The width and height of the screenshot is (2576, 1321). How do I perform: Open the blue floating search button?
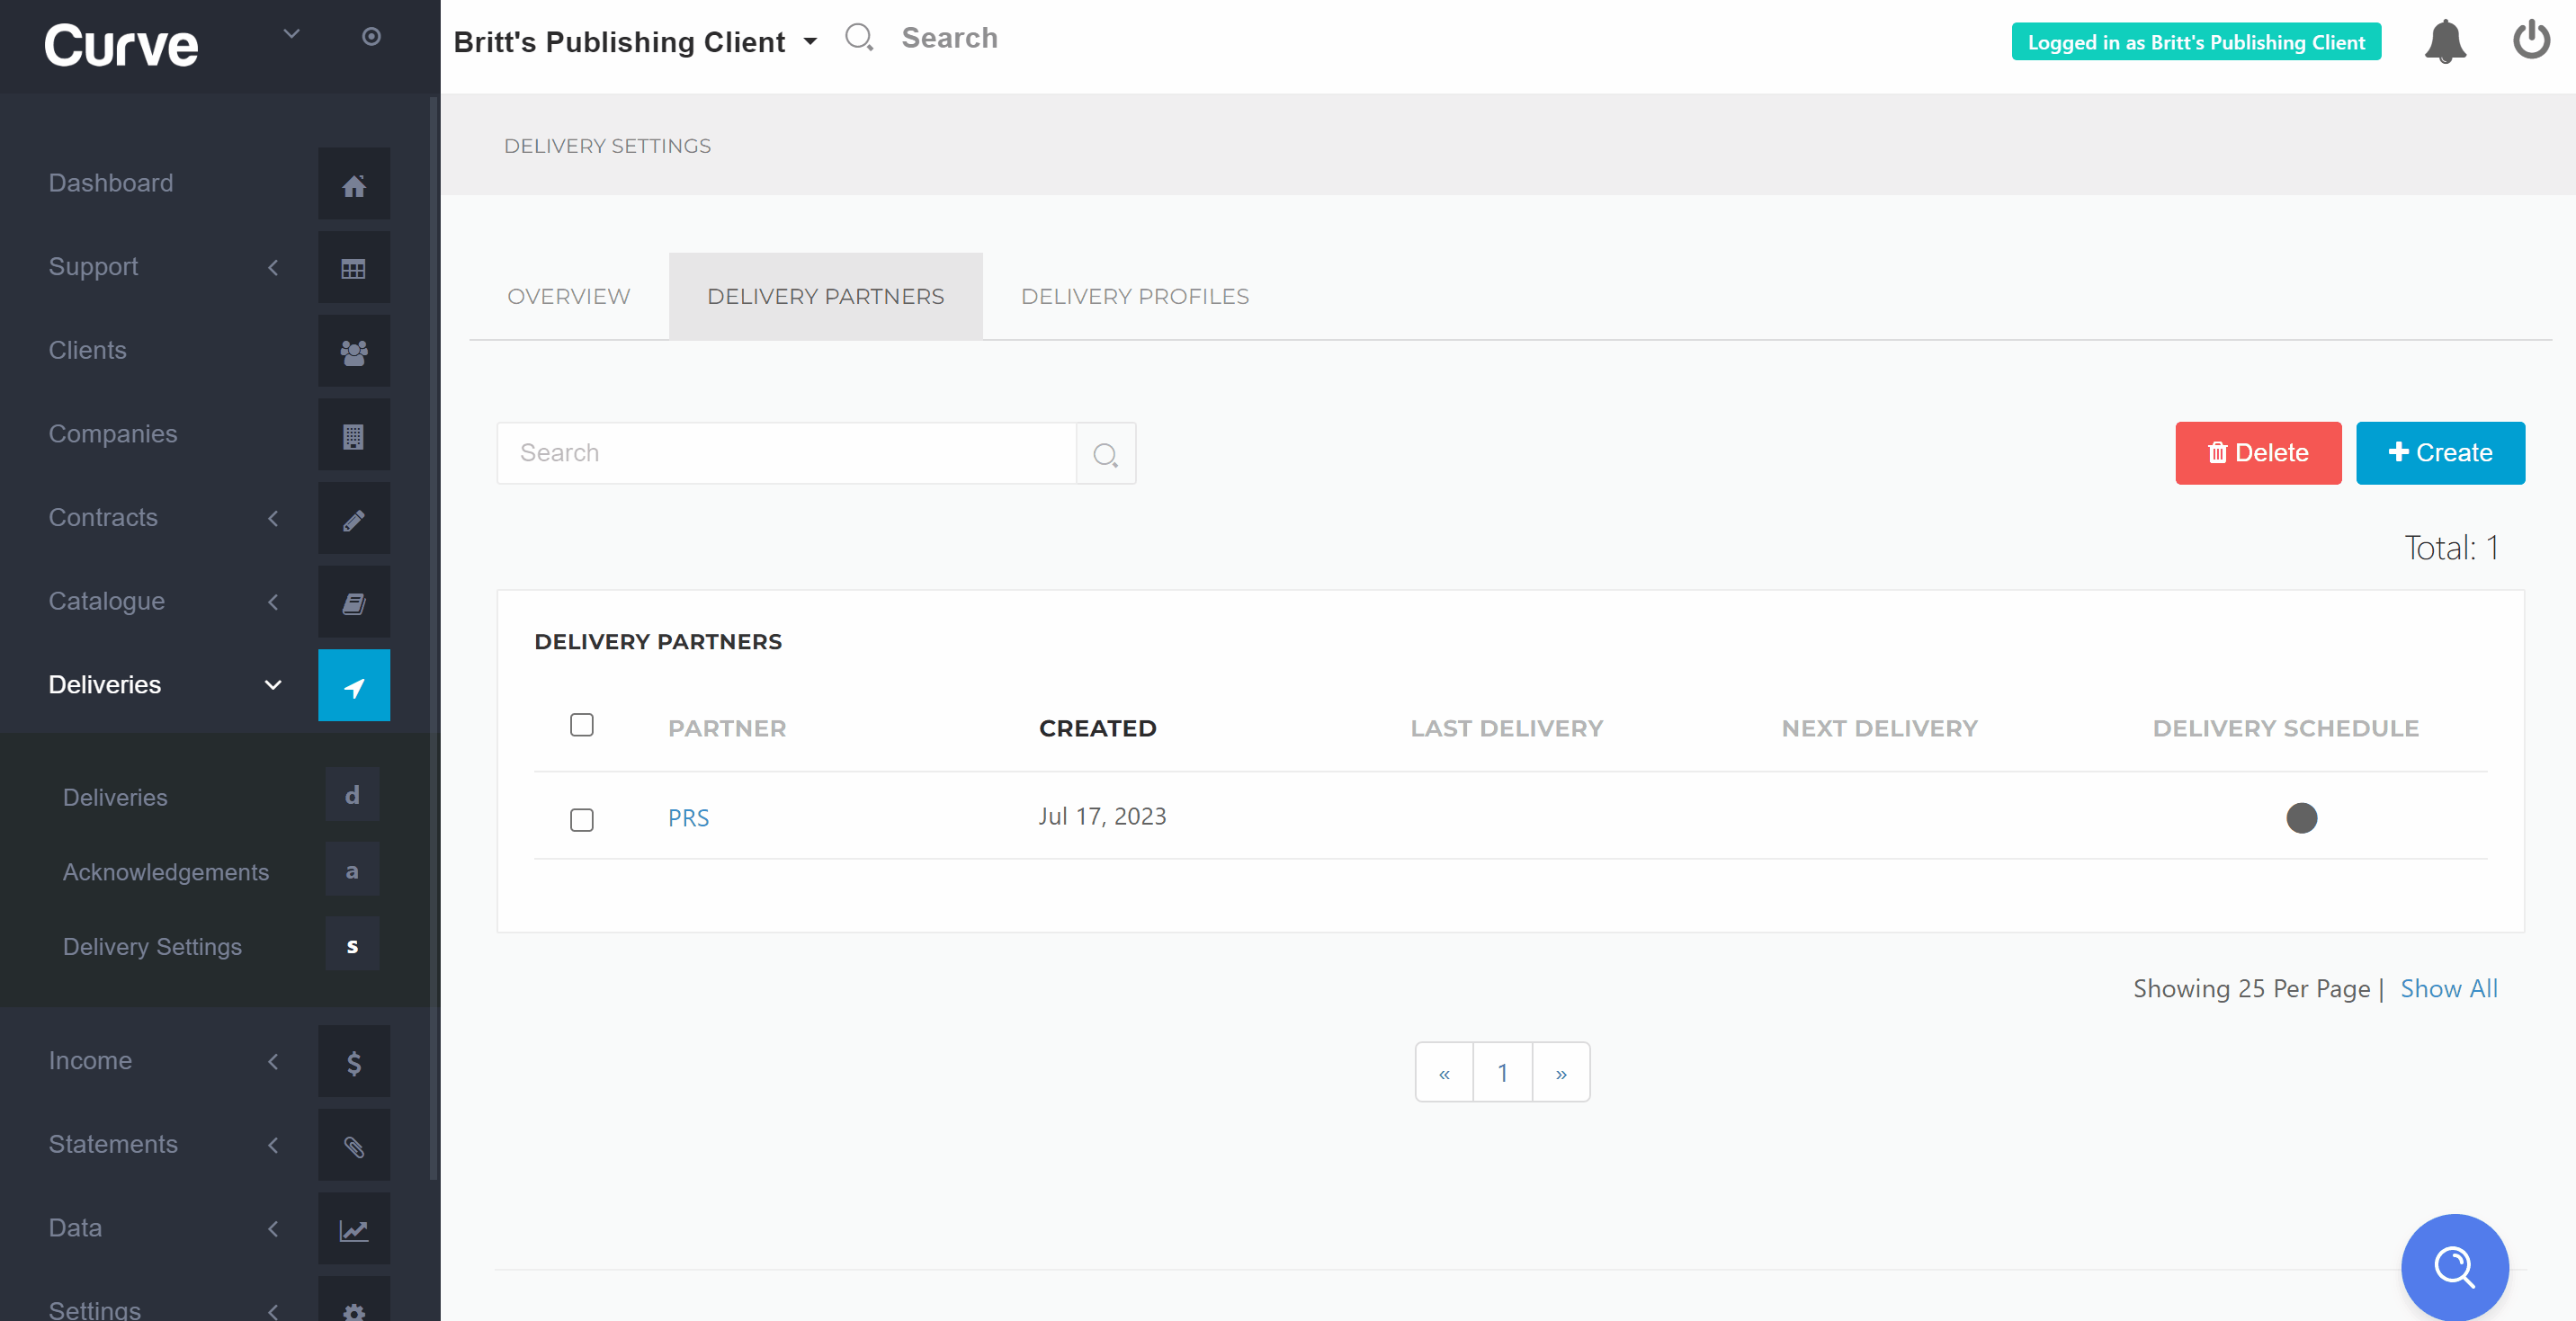point(2454,1267)
